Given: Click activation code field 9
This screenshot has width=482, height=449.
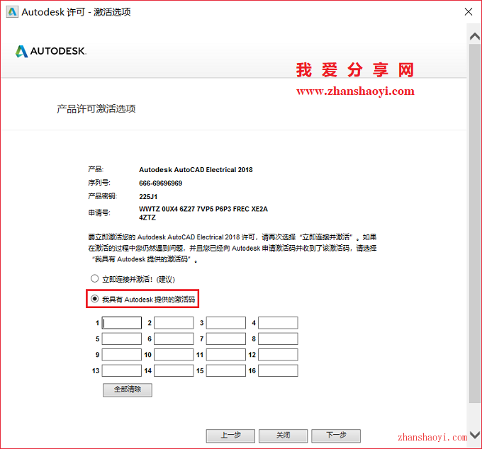Looking at the screenshot, I should (x=122, y=355).
